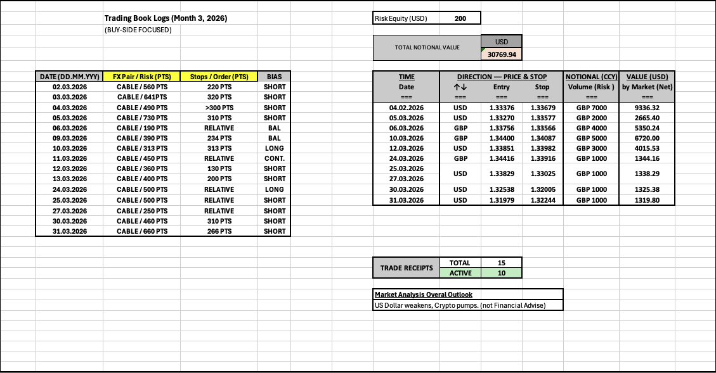Select the 'Trading Book Logs (Month 3, 2026)' title
Screen dimensions: 716x373
166,18
